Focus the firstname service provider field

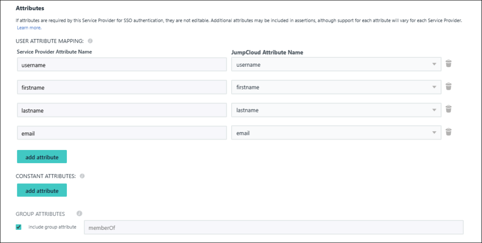(122, 87)
